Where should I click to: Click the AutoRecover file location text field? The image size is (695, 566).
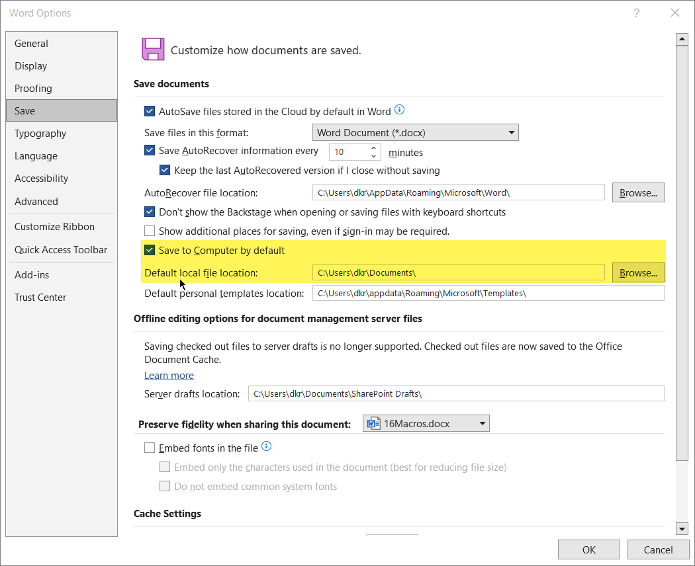tap(459, 192)
